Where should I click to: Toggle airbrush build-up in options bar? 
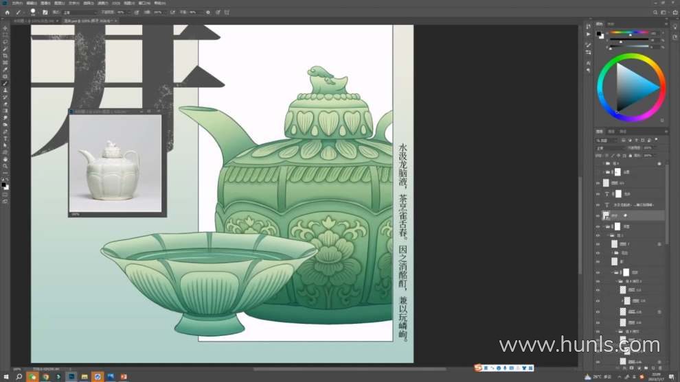172,12
